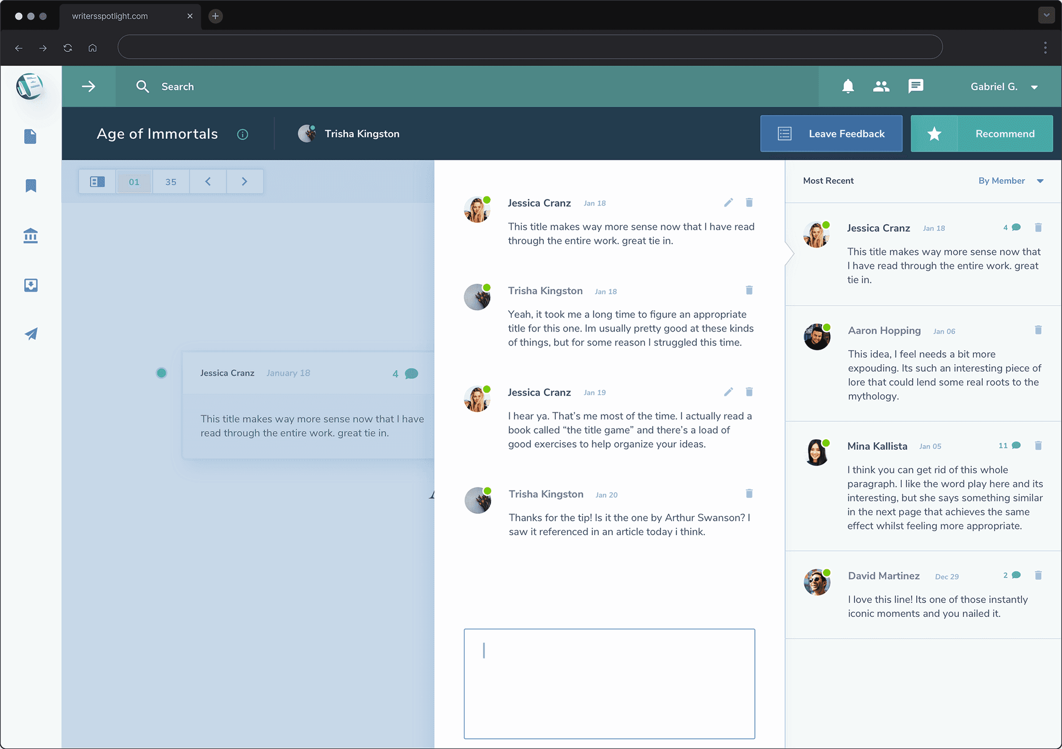Open the bookmarks sidebar icon
Screen dimensions: 1062x749
click(x=31, y=185)
